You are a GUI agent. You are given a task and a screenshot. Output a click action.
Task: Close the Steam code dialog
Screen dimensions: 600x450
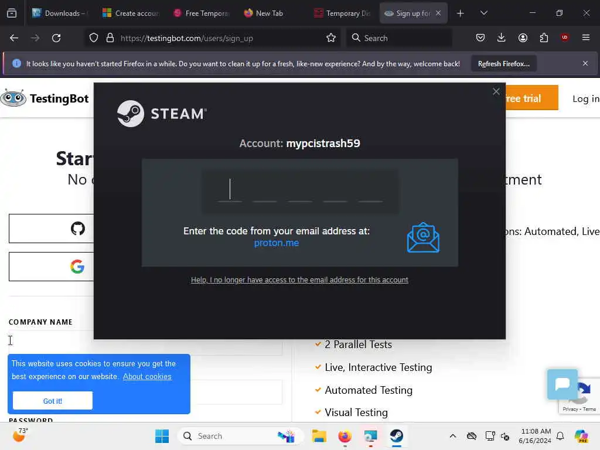[496, 91]
